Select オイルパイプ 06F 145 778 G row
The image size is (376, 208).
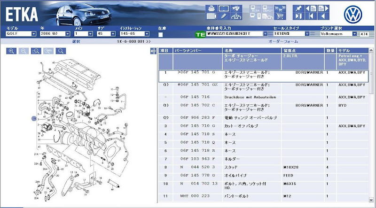coord(263,177)
